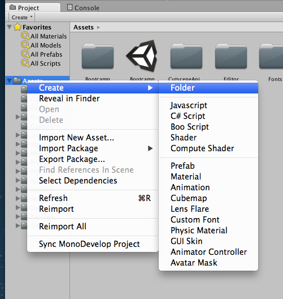Screen dimensions: 283x299
Task: Collapse the Favorites section
Action: [x=9, y=27]
